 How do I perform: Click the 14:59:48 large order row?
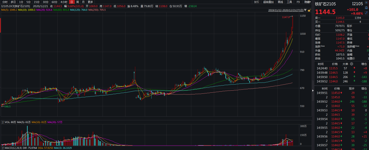pos(341,73)
